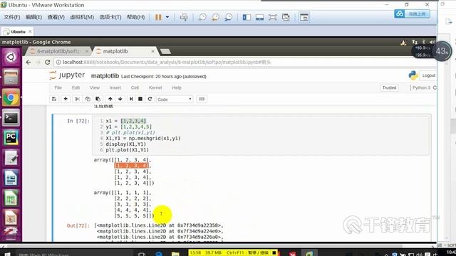Open the Jupyter File menu
Image resolution: width=456 pixels, height=256 pixels.
[58, 87]
